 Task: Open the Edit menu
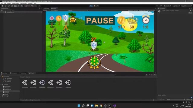pos(5,3)
